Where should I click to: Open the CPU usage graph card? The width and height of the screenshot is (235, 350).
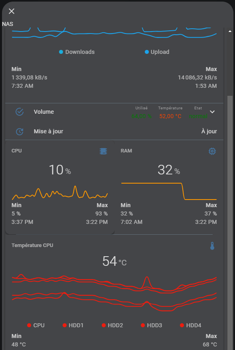(60, 187)
